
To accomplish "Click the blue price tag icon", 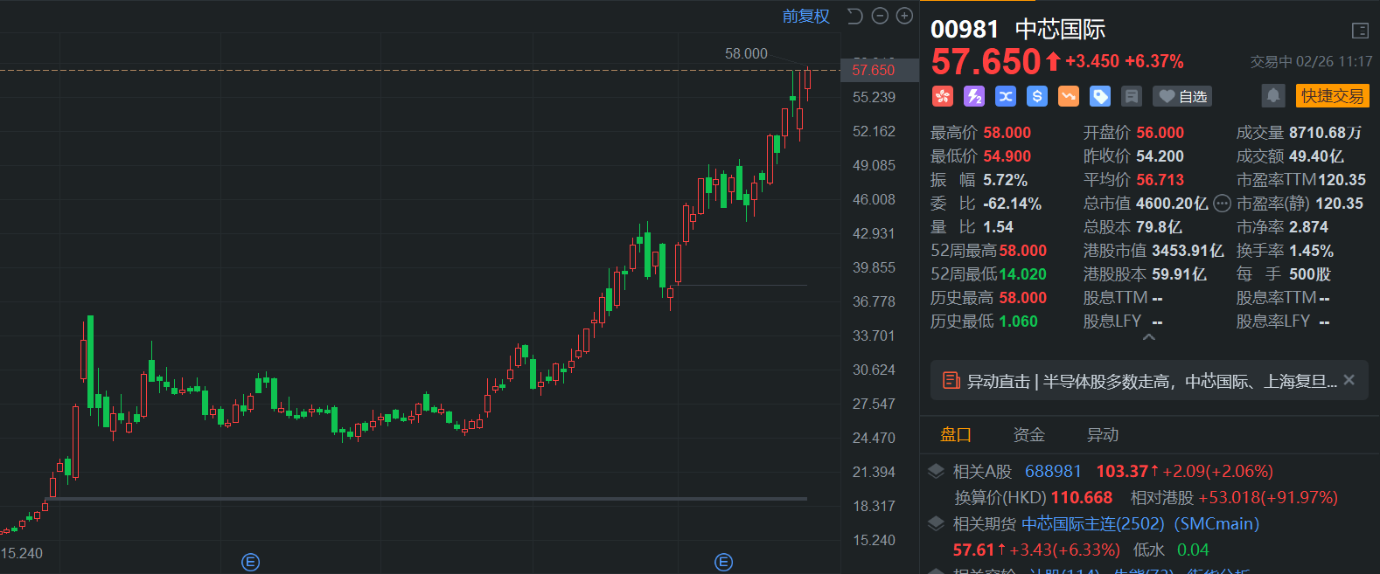I will click(x=1100, y=96).
